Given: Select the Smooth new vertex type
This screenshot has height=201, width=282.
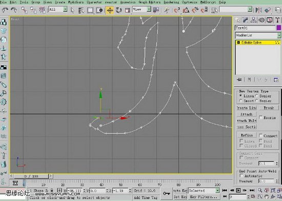Looking at the screenshot, I should pos(240,101).
